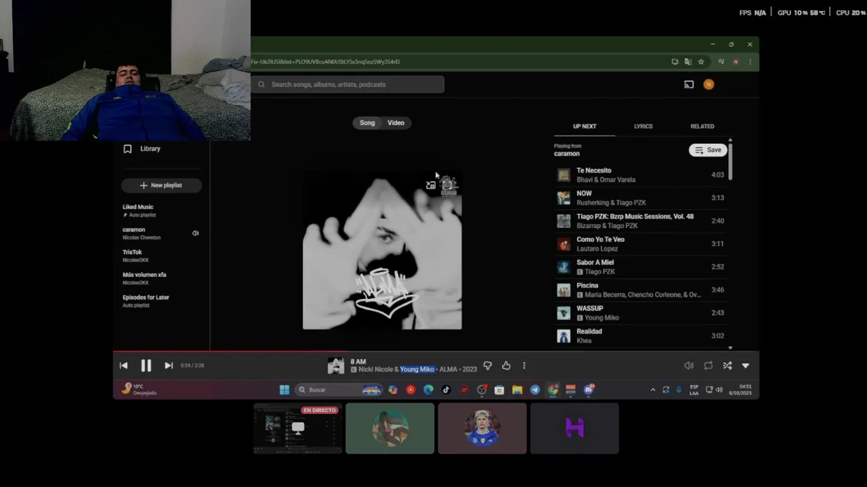This screenshot has height=487, width=867.
Task: Open Library in the sidebar
Action: click(143, 149)
